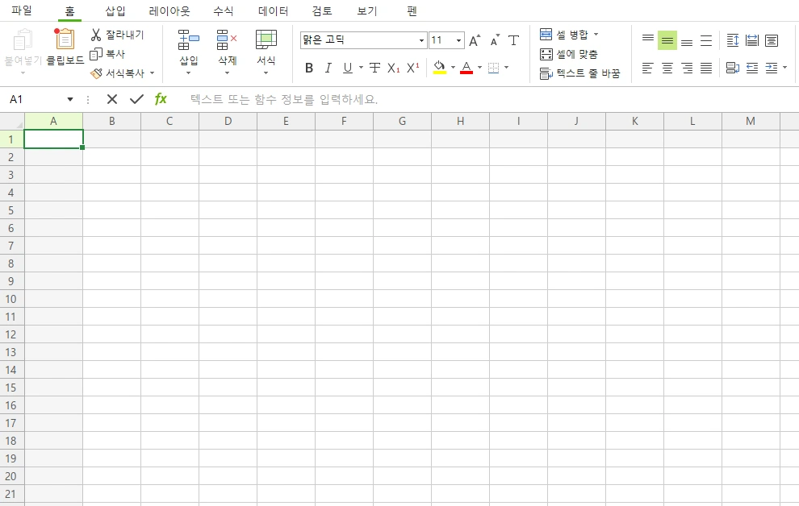
Task: Open the Insert (삽입) cell tool
Action: [188, 48]
